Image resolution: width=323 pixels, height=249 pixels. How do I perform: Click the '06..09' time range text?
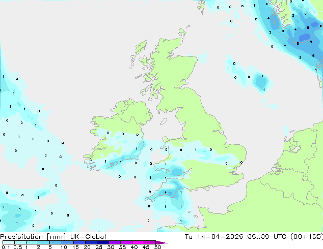[x=258, y=237]
